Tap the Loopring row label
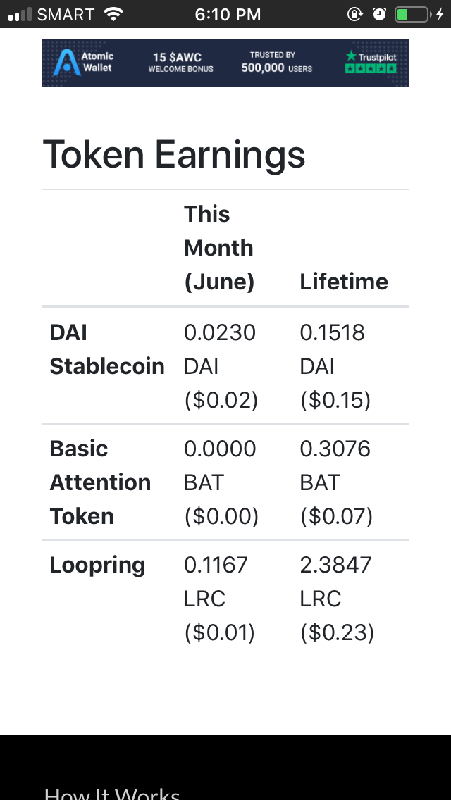The height and width of the screenshot is (800, 451). [97, 565]
